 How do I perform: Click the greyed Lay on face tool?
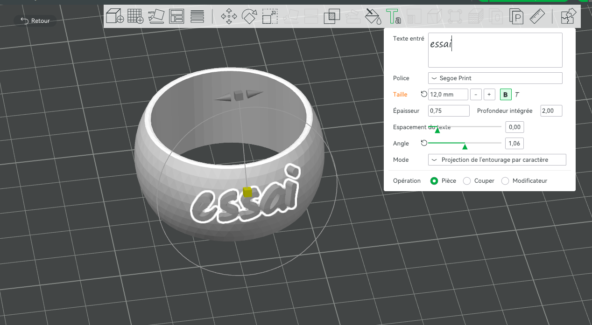291,17
